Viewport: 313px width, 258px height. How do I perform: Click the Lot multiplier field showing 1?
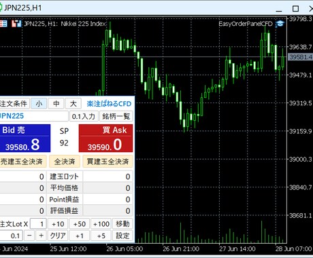[x=38, y=224]
